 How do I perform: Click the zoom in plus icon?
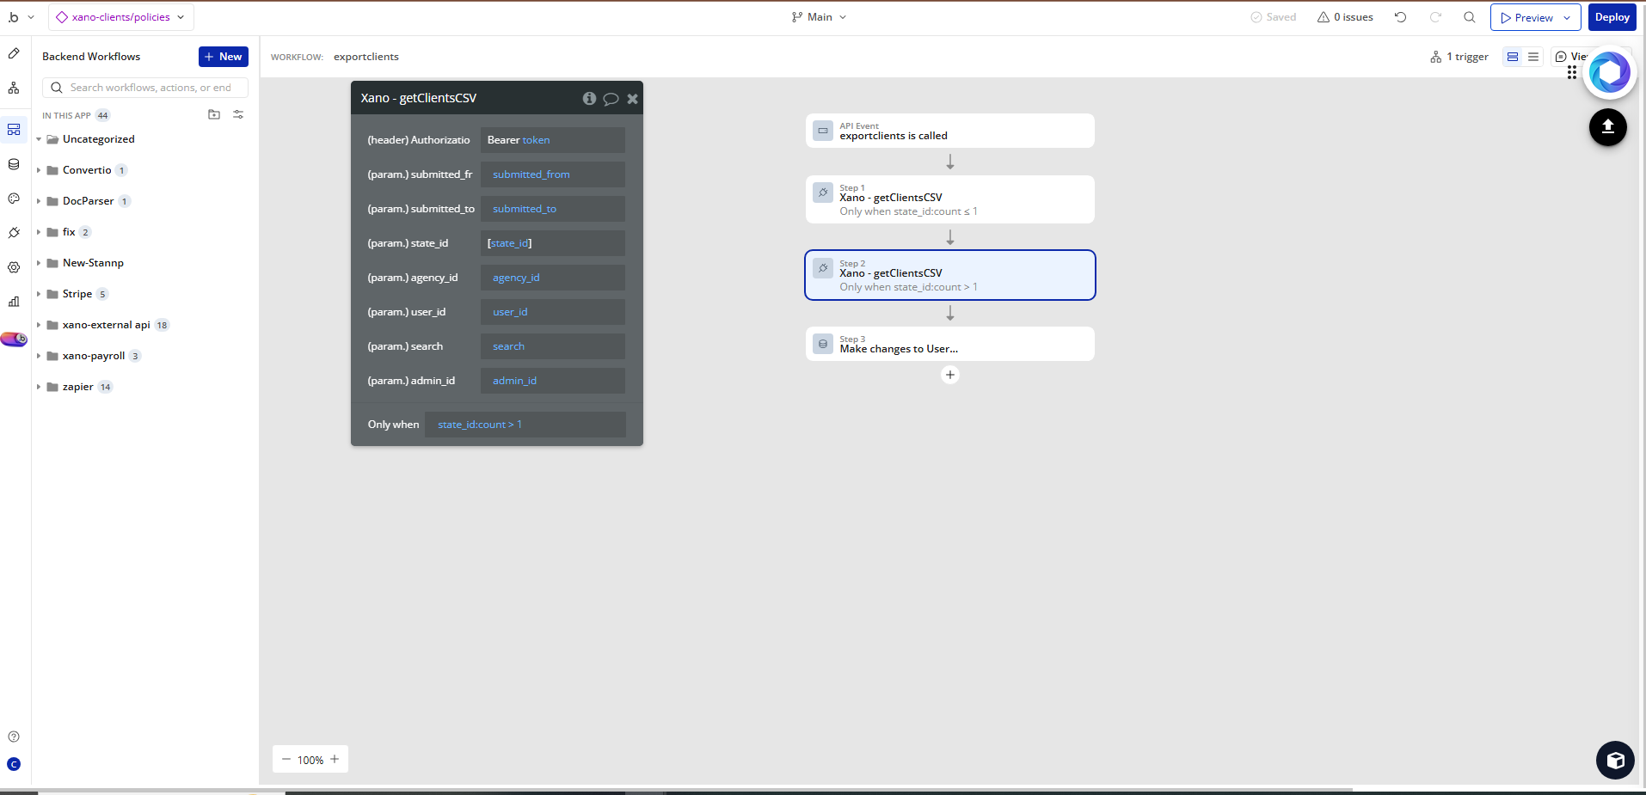tap(335, 759)
